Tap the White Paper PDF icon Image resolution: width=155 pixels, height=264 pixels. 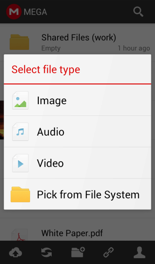[19, 235]
